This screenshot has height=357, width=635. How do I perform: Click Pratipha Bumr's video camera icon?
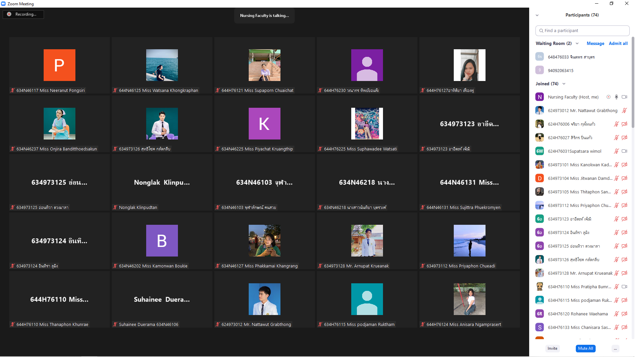624,287
